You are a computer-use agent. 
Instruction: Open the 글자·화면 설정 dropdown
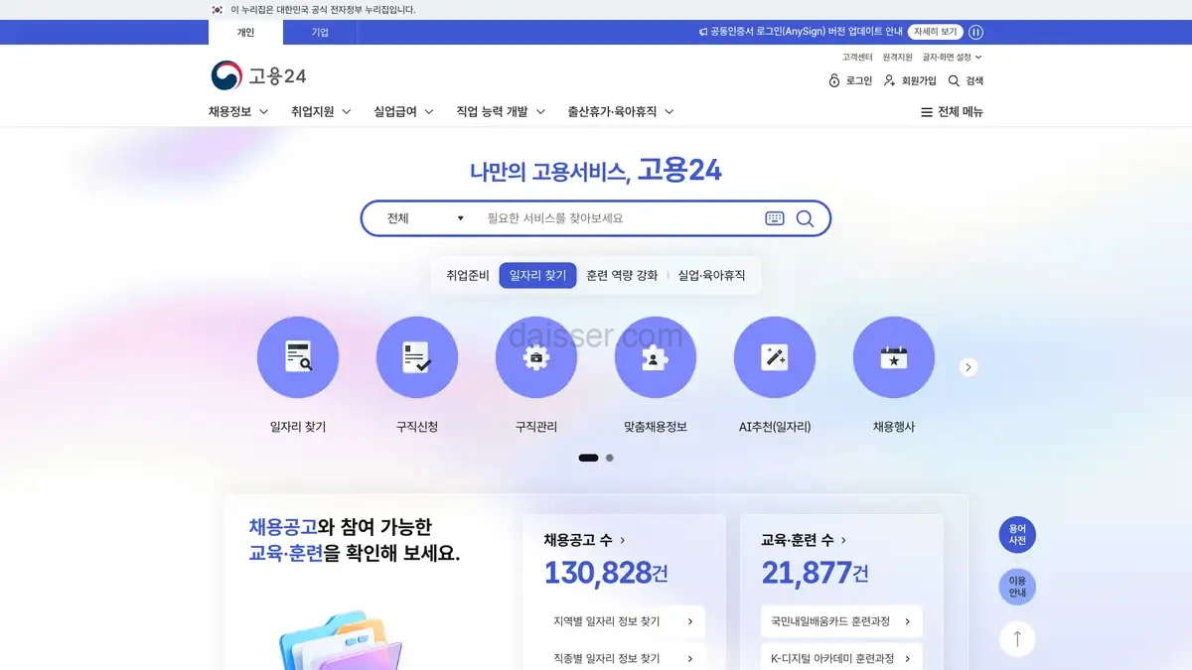coord(952,58)
